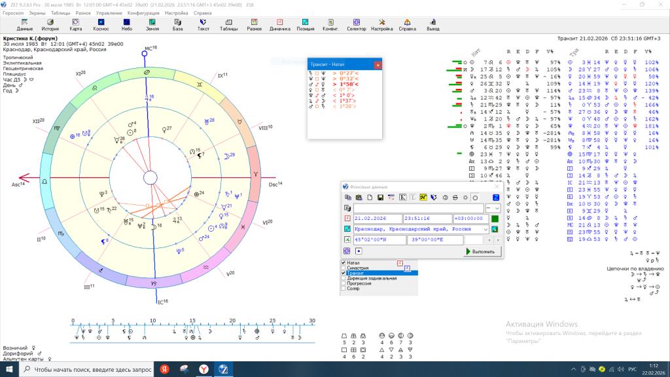The image size is (670, 377).
Task: Click the Космос toolbar icon
Action: click(x=101, y=25)
